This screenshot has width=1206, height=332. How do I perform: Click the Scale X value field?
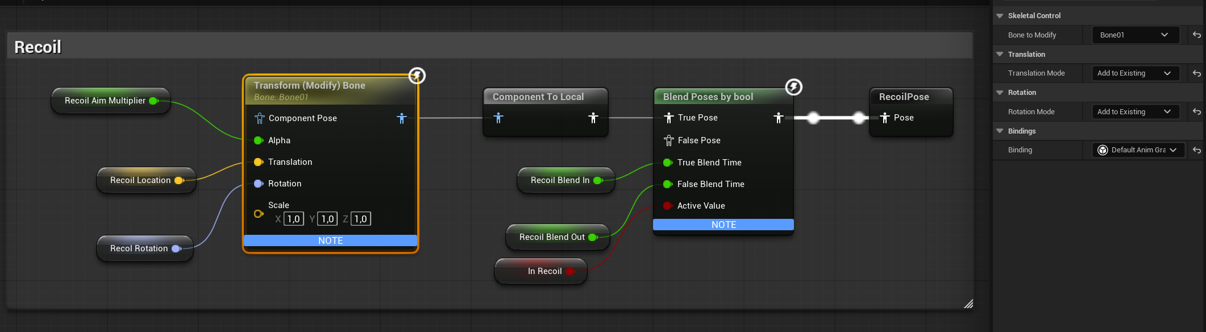294,219
